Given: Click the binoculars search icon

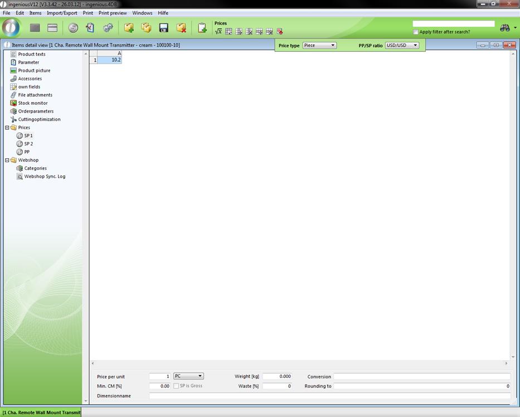Looking at the screenshot, I should (x=504, y=28).
